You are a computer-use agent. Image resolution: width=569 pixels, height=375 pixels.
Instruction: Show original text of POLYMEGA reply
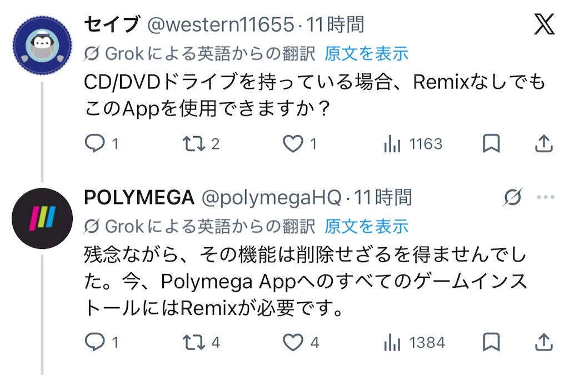click(367, 227)
